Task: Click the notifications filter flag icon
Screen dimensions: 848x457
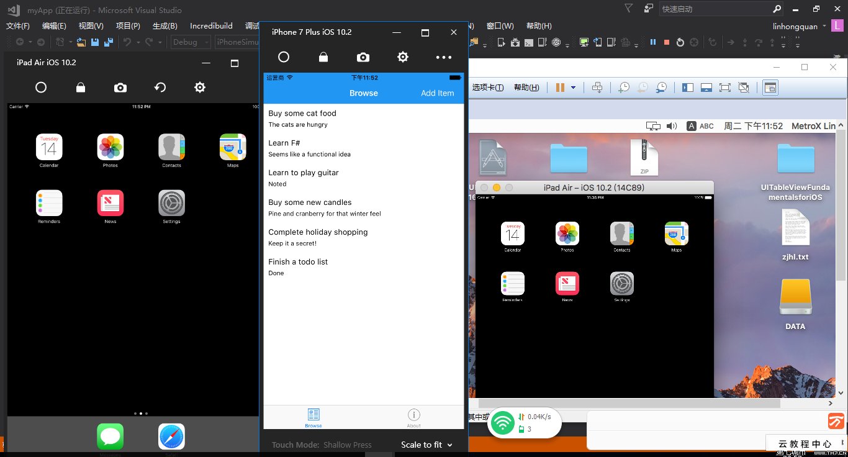Action: click(629, 9)
